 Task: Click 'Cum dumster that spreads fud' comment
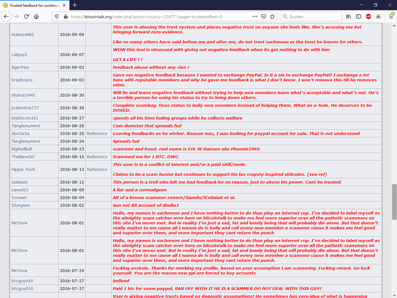pyautogui.click(x=147, y=126)
